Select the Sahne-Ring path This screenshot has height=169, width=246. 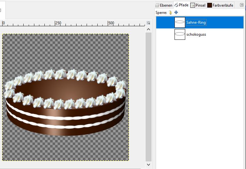tap(196, 22)
